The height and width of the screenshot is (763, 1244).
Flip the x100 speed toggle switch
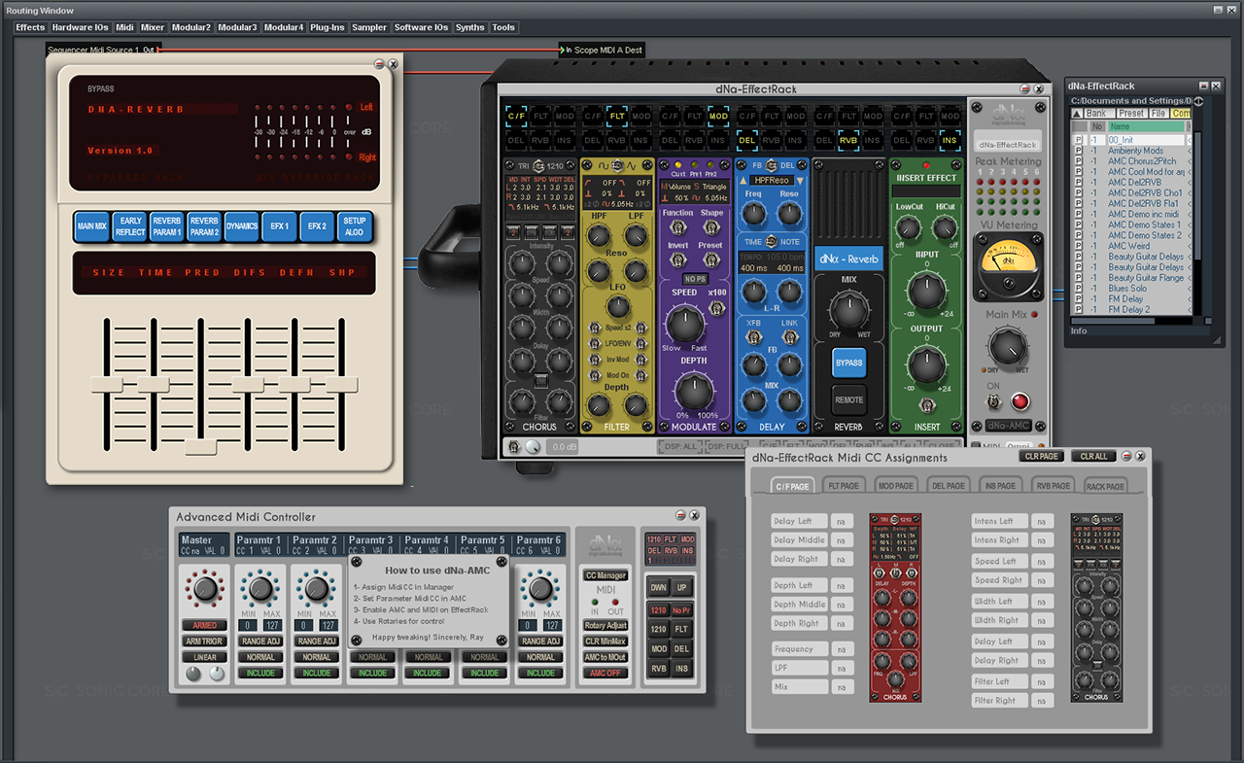tap(717, 309)
